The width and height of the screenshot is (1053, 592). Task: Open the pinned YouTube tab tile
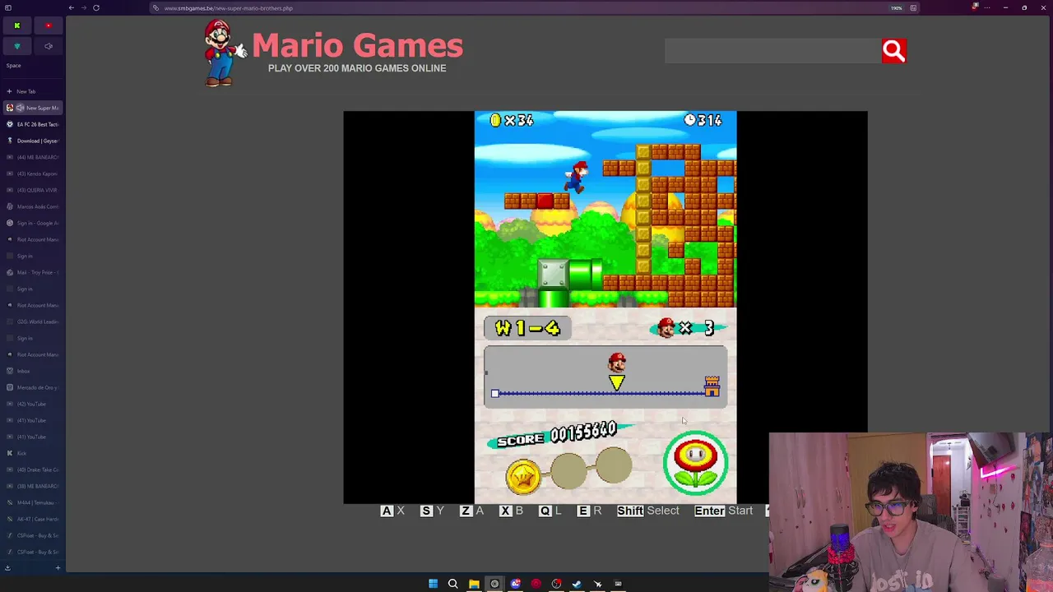pyautogui.click(x=49, y=25)
